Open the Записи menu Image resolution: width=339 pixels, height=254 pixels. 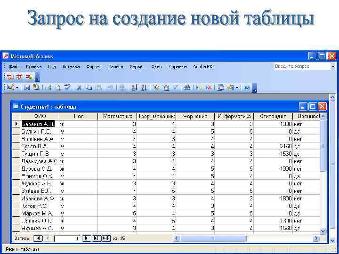pos(116,67)
